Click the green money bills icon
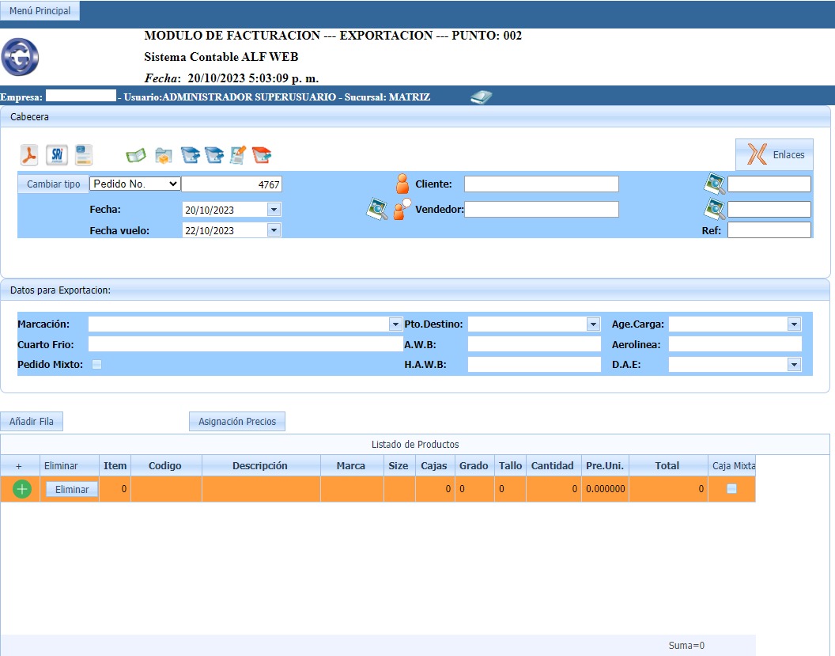The width and height of the screenshot is (835, 656). coord(136,155)
